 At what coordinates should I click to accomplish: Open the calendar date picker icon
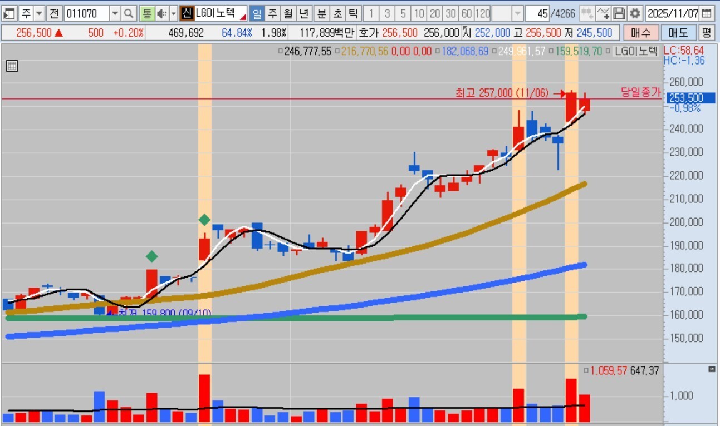click(x=706, y=13)
